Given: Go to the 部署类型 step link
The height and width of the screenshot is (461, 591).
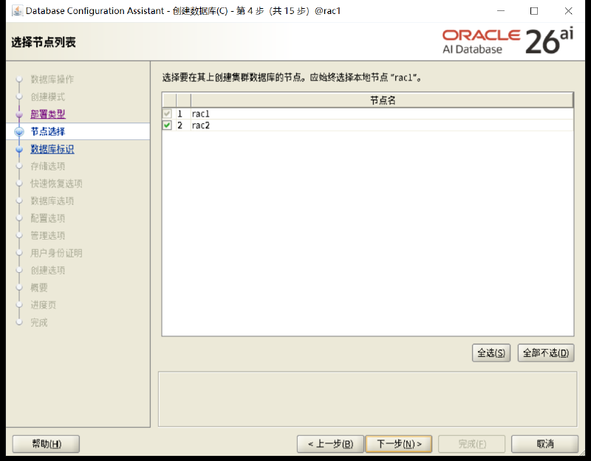Looking at the screenshot, I should (48, 114).
